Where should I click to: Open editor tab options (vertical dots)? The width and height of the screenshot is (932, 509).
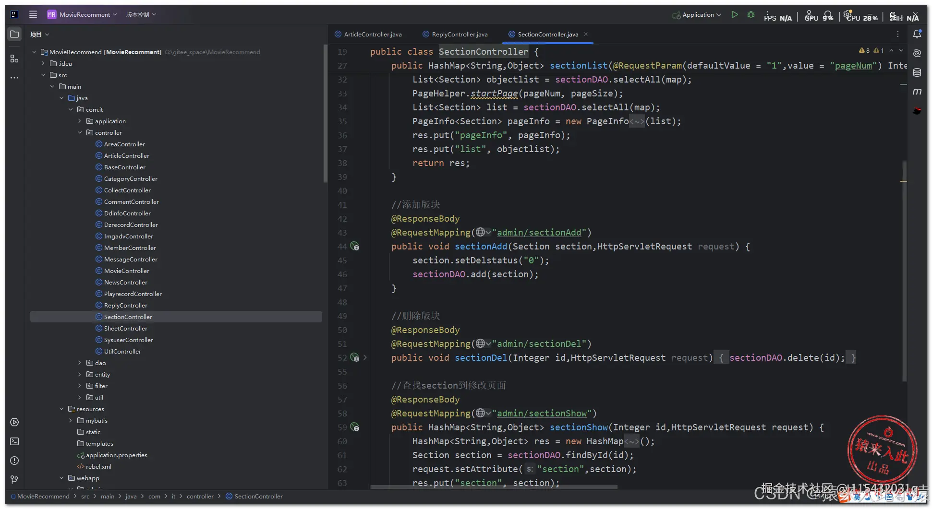(x=897, y=34)
